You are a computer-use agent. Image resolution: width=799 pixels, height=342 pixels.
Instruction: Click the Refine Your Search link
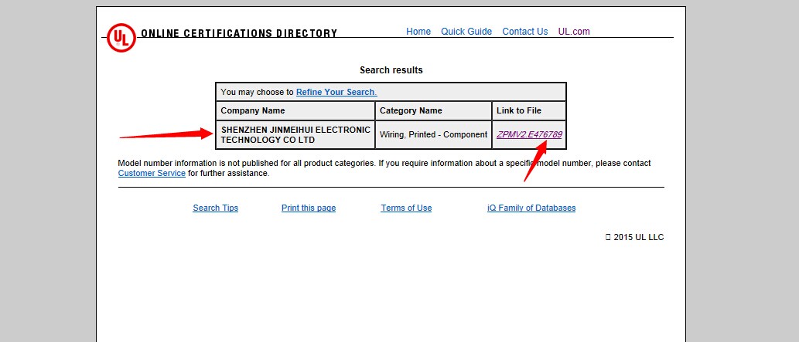[336, 92]
